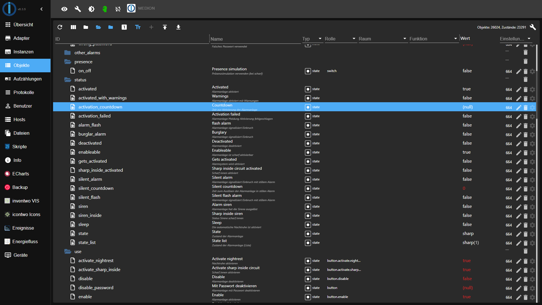Click the sharp value of state

(468, 234)
